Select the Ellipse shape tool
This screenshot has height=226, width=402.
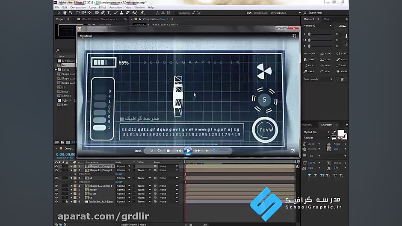(97, 12)
